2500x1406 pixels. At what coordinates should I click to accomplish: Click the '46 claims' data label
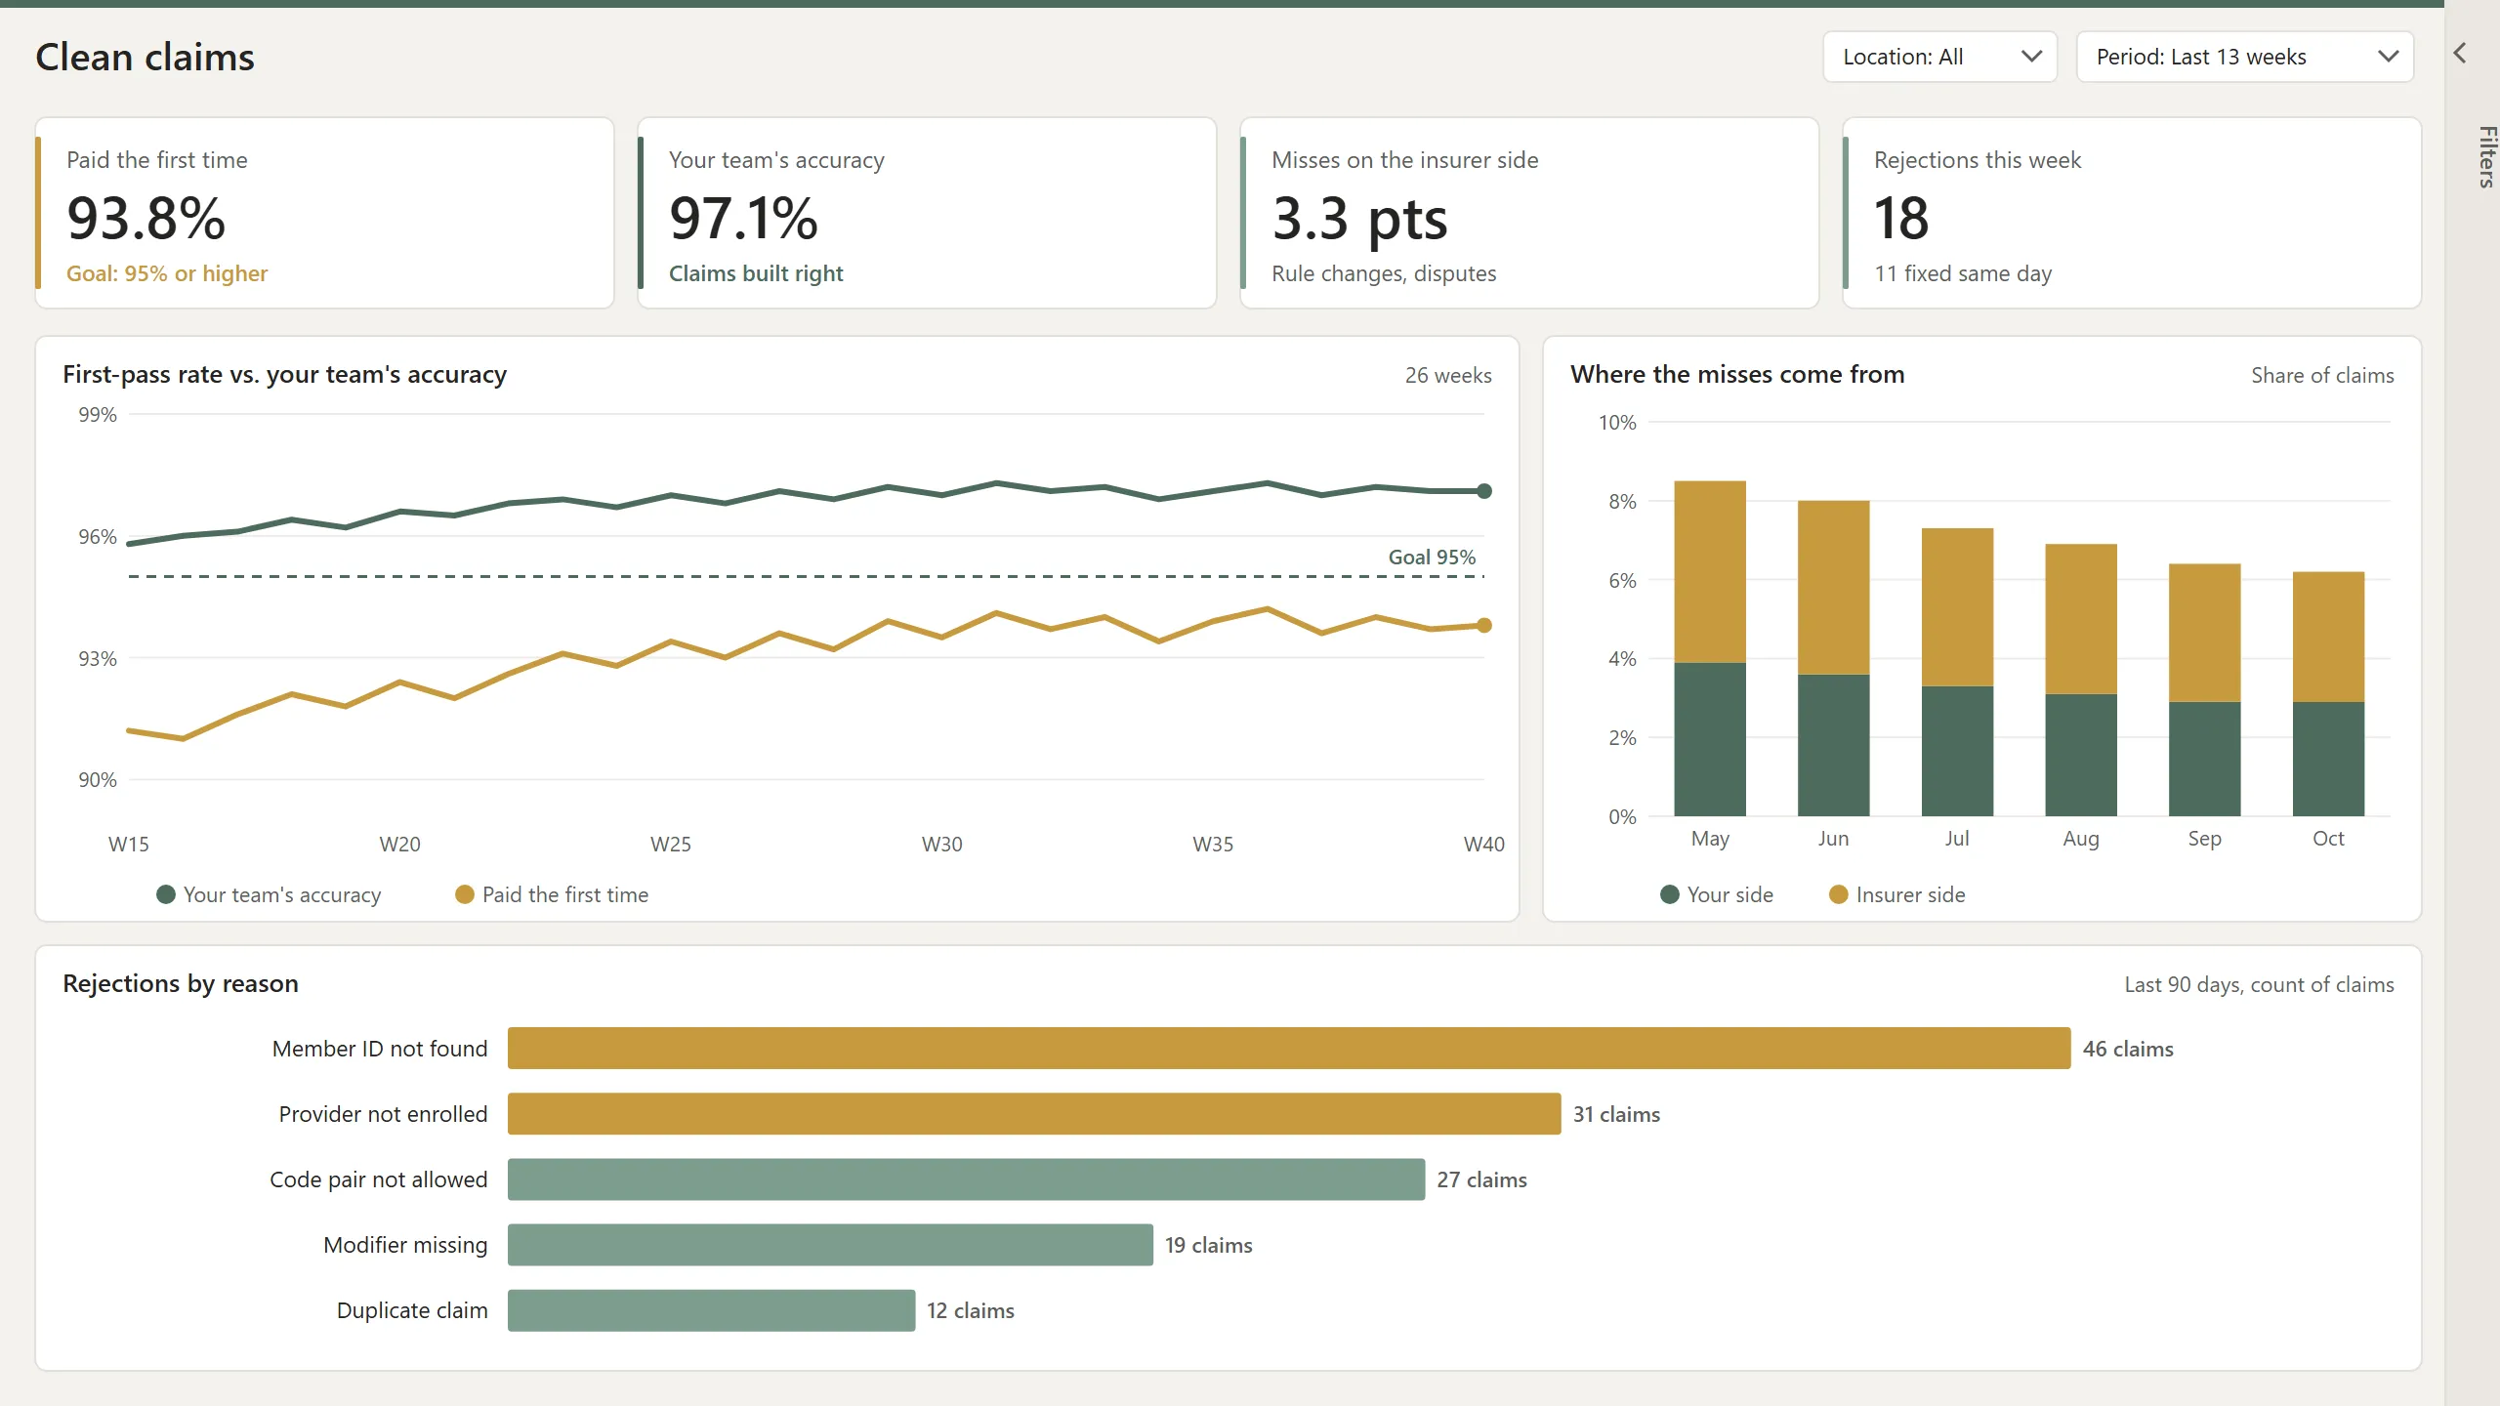[2128, 1049]
